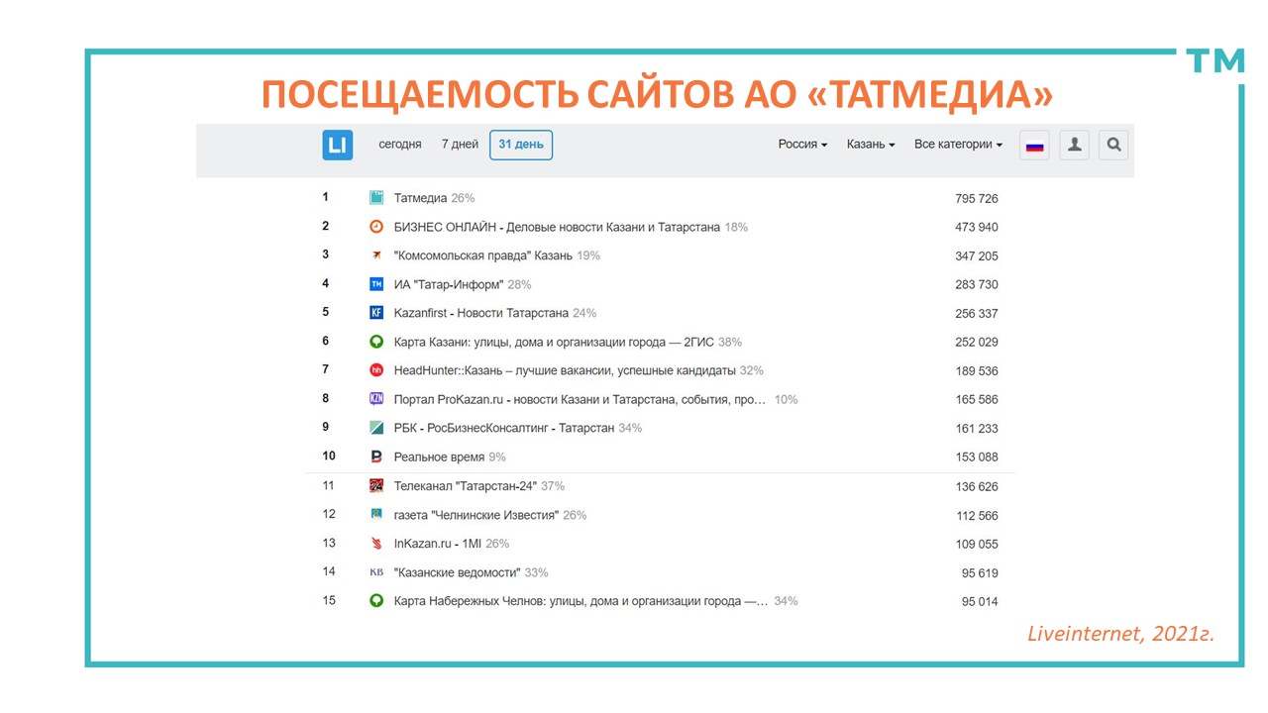Click the visitor count 283 730
The width and height of the screenshot is (1268, 713).
click(x=977, y=285)
